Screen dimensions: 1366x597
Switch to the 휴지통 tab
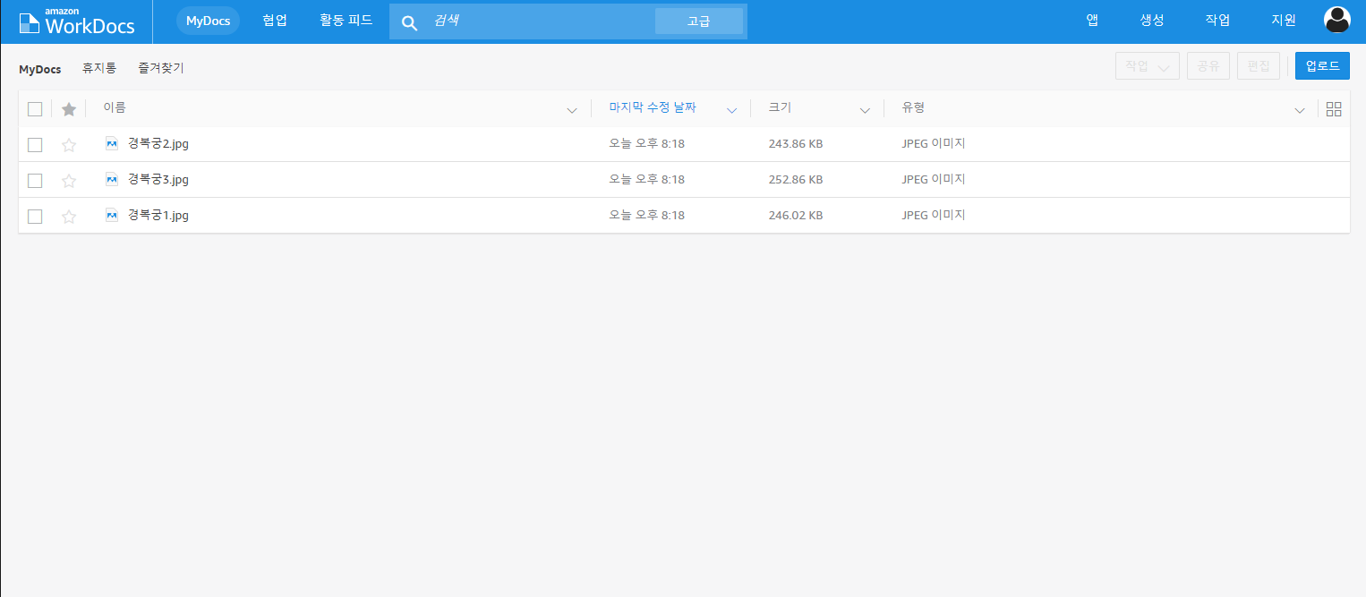(x=99, y=68)
